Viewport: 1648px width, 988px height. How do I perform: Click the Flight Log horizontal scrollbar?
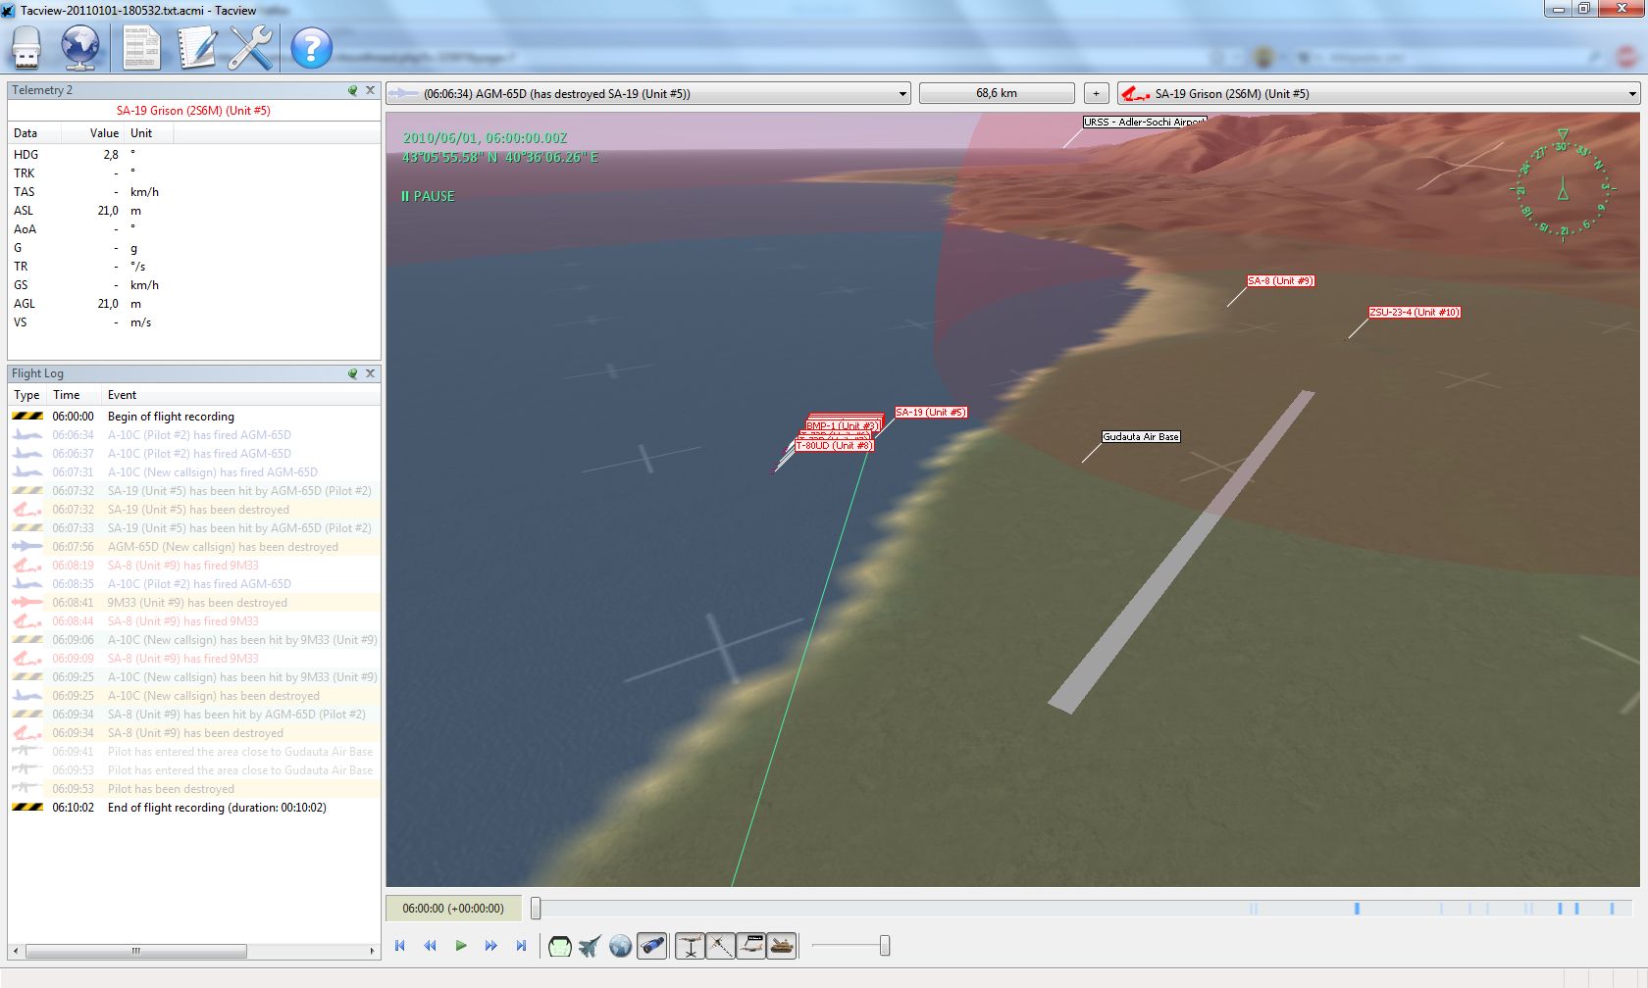point(135,951)
